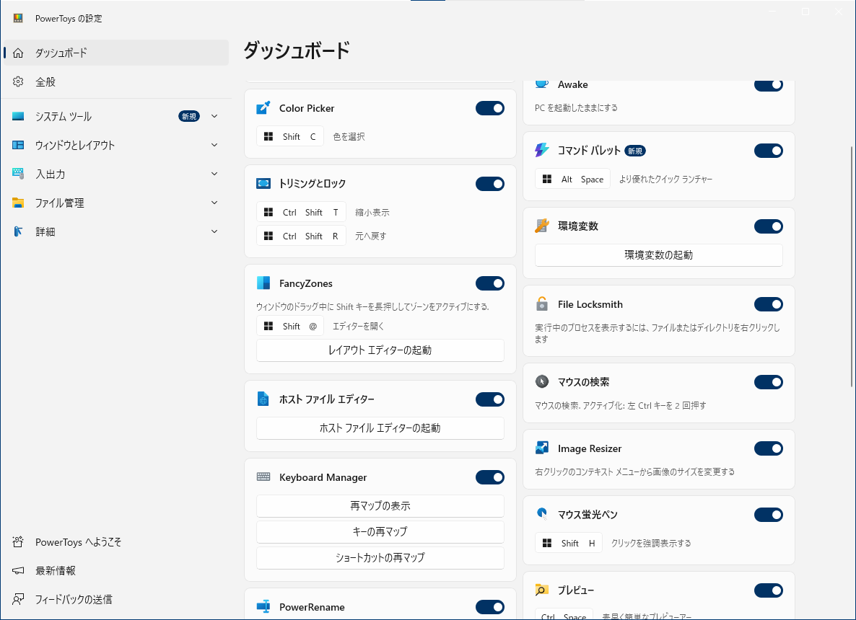
Task: Expand the ウィンドウとレイアウト section
Action: point(214,145)
